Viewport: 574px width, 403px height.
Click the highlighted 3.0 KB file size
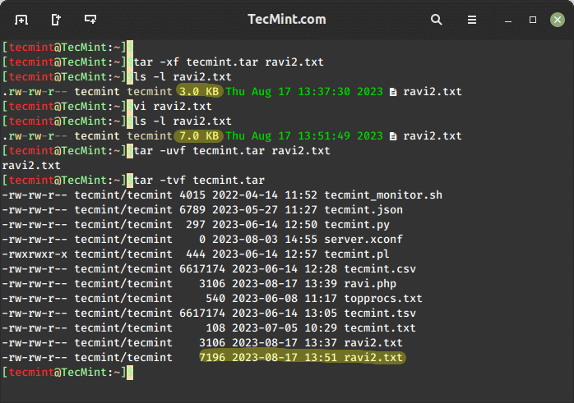click(200, 91)
